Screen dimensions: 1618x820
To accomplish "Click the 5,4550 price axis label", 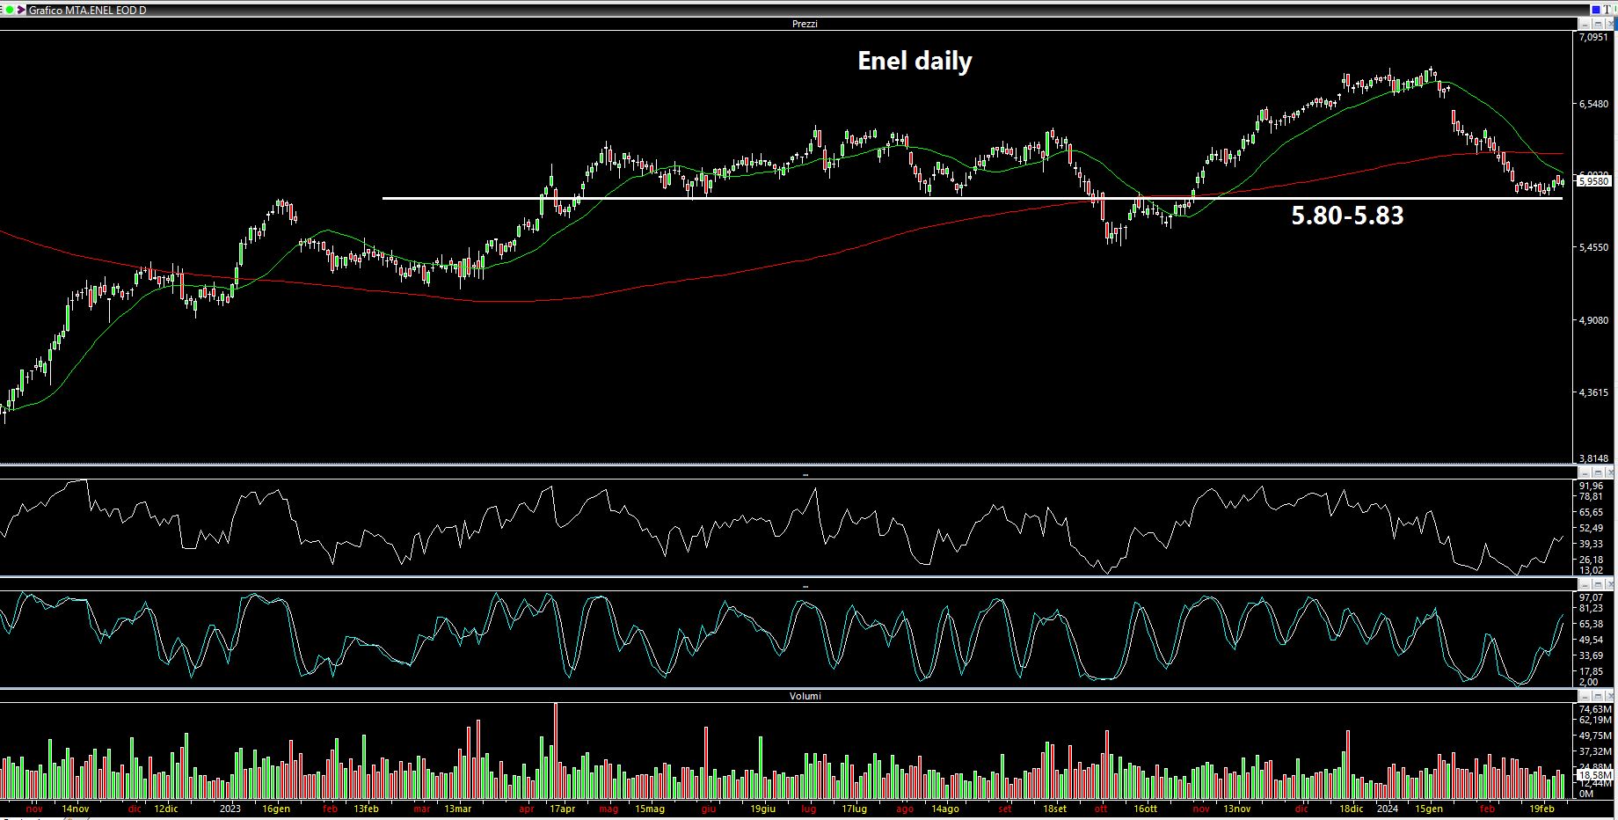I will [x=1592, y=248].
